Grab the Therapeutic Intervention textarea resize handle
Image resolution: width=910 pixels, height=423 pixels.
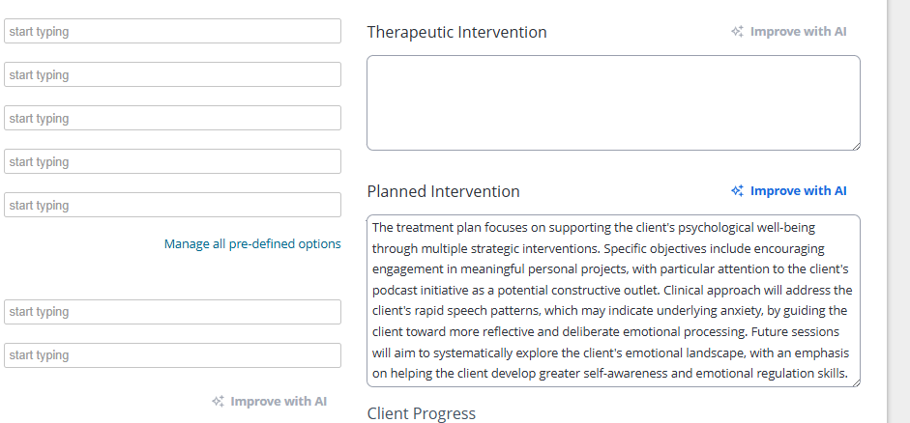pos(855,145)
